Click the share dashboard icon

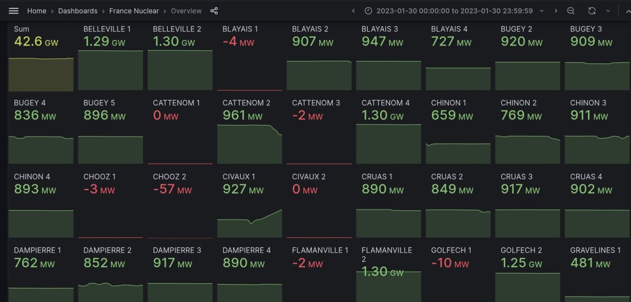[214, 11]
